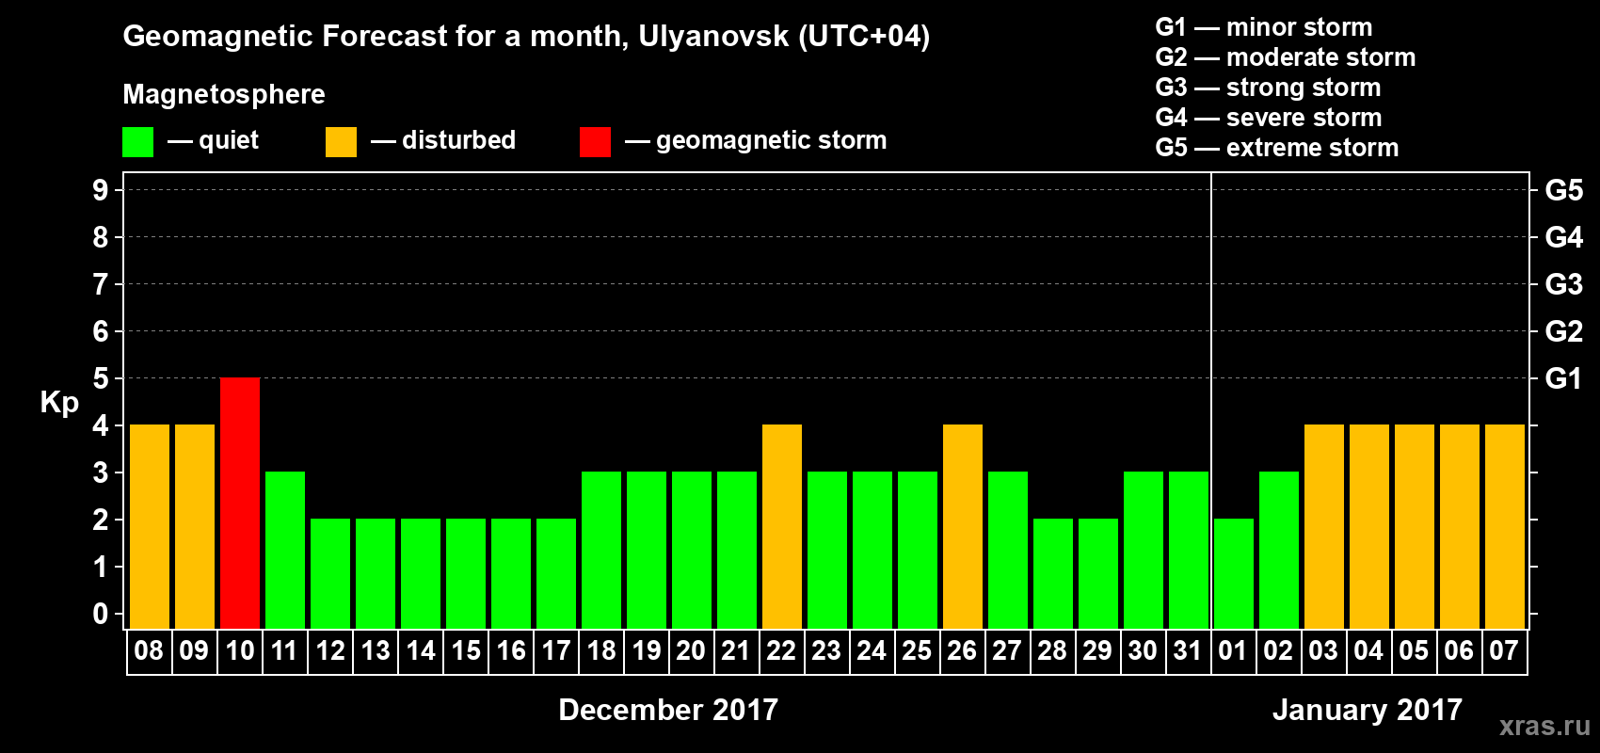Screen dimensions: 1600x753
Task: Click the G1 label on the right axis
Action: (x=1564, y=378)
